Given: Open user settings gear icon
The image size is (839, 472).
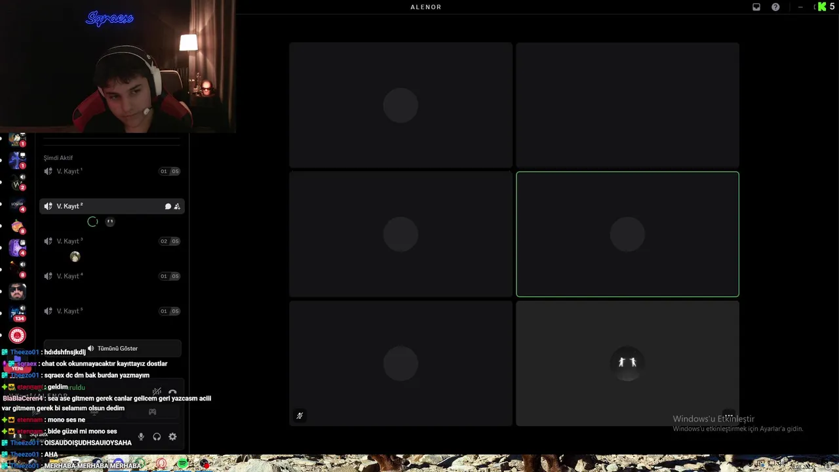Looking at the screenshot, I should click(x=172, y=437).
